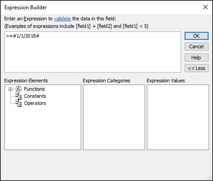Expand the Functions node plus box
The height and width of the screenshot is (181, 213).
[10, 89]
